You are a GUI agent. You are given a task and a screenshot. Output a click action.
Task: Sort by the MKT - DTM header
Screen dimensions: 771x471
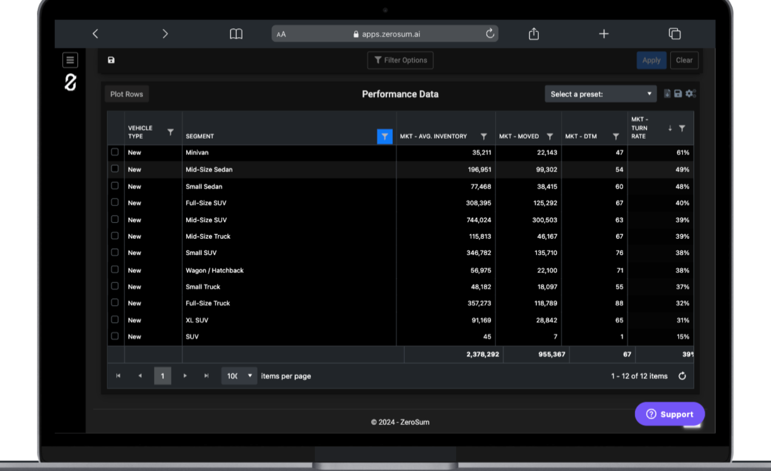(581, 136)
